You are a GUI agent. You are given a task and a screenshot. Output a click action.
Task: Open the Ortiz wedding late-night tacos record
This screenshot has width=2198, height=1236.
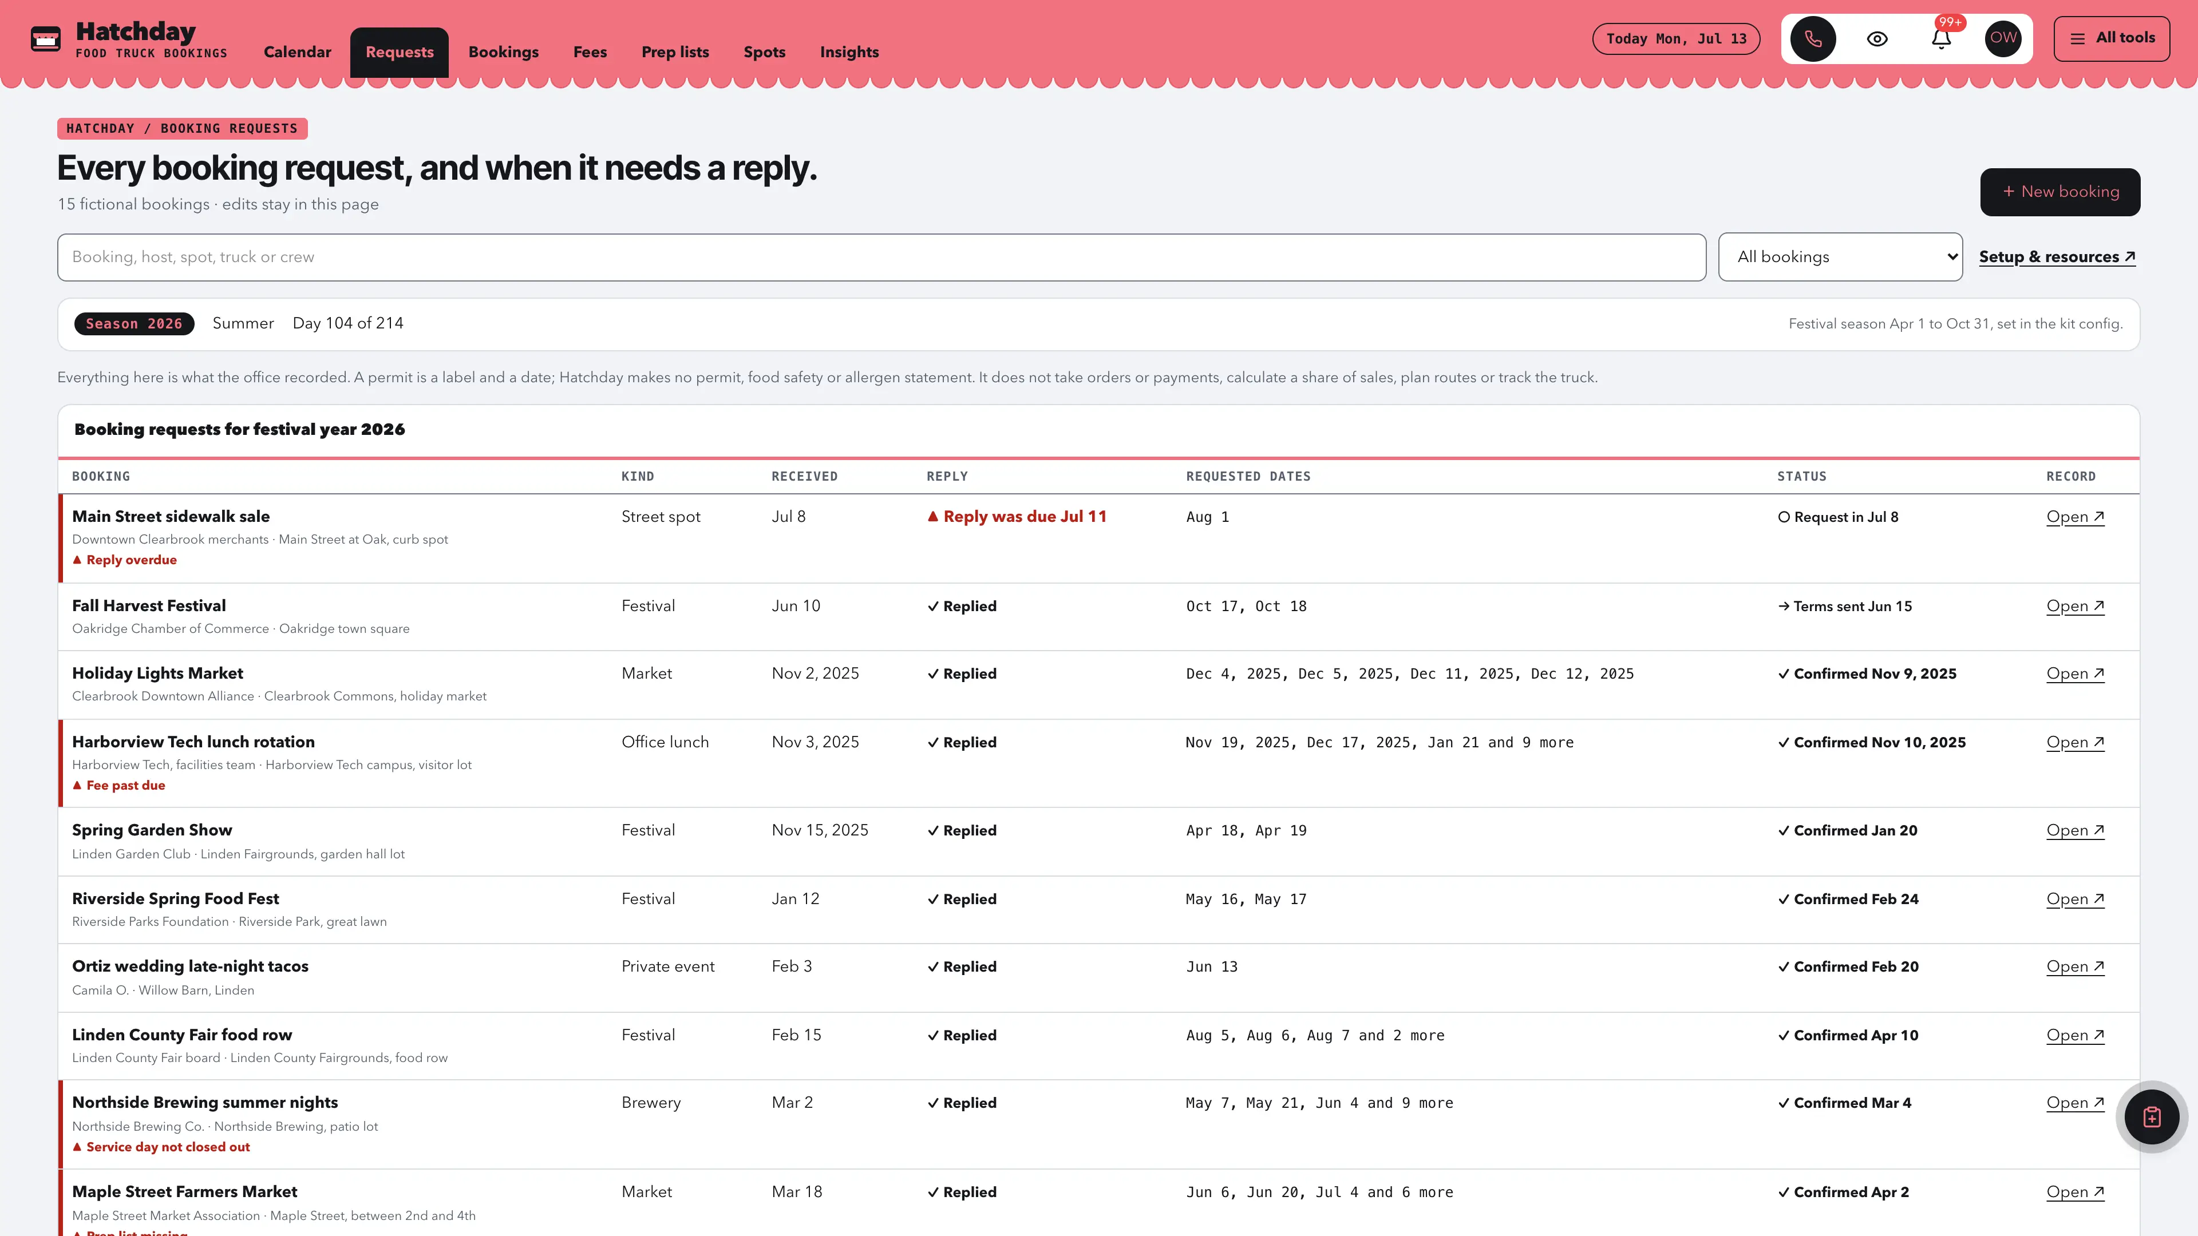tap(2075, 967)
